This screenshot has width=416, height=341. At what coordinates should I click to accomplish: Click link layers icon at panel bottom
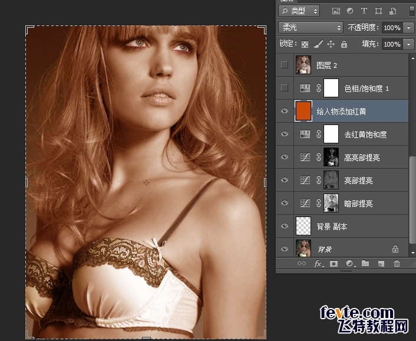click(x=302, y=263)
